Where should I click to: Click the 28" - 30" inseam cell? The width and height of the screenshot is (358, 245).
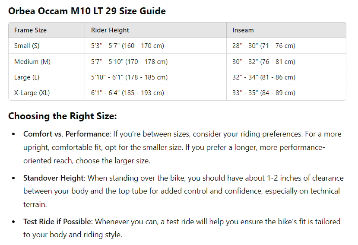[x=263, y=46]
